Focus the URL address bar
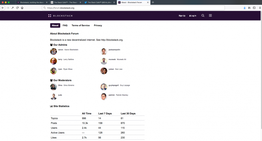Screen dimensions: 262x141 pyautogui.click(x=133, y=8)
